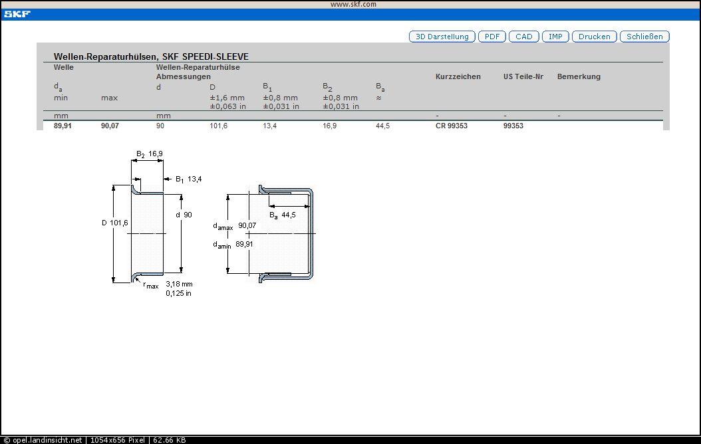Select the 101,6 D value in table
The width and height of the screenshot is (701, 444).
[219, 126]
